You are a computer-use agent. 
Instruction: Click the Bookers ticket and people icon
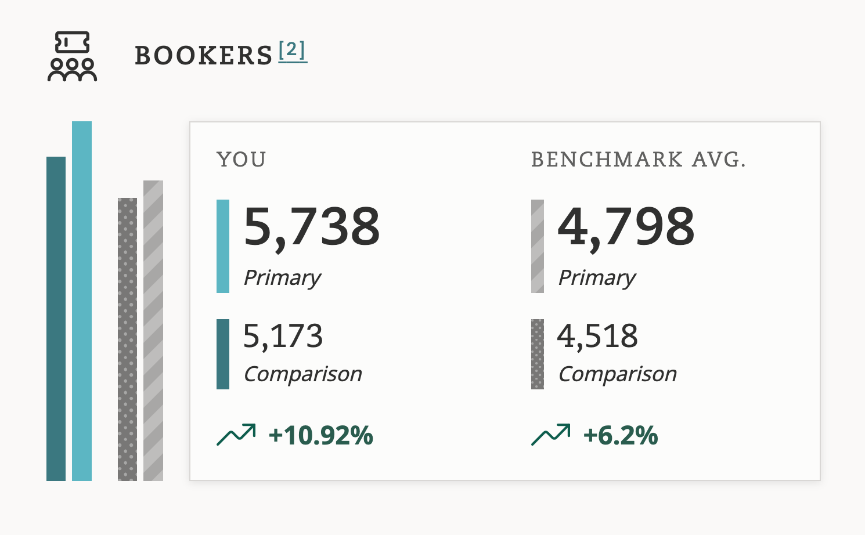pos(72,56)
